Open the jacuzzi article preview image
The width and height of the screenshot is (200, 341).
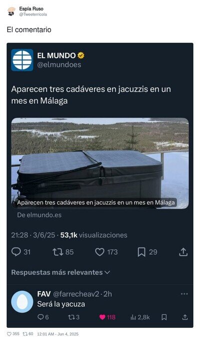[100, 163]
